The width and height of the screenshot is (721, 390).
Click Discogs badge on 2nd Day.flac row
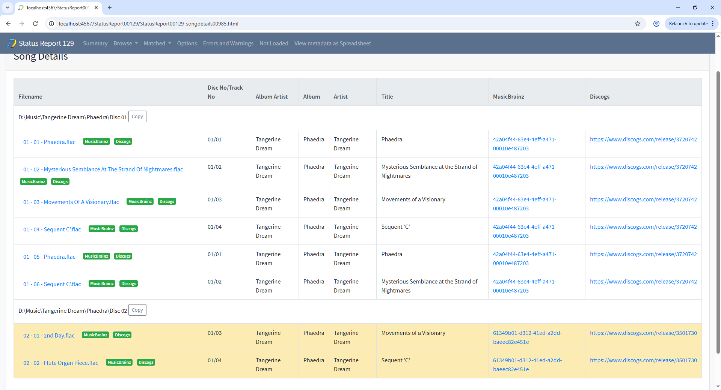coord(122,335)
